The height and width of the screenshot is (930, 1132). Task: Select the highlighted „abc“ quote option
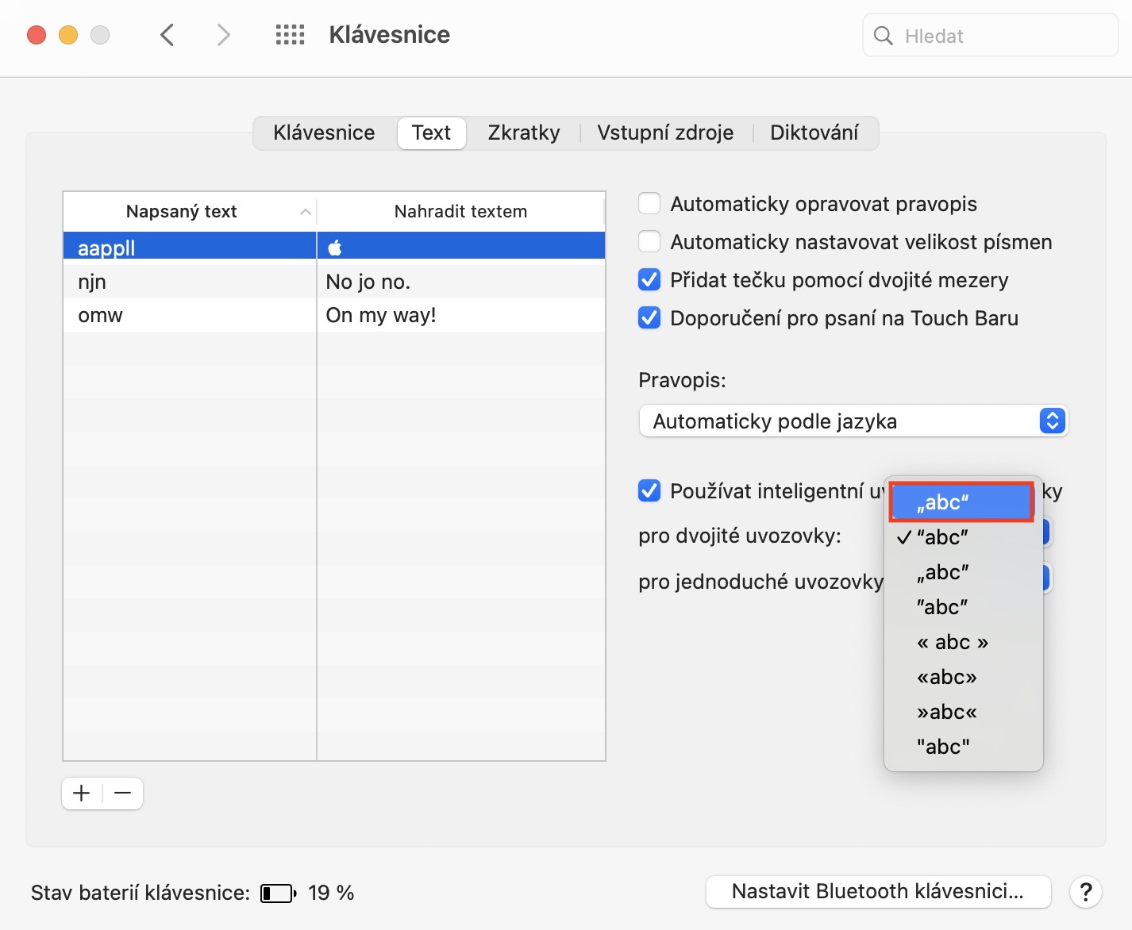coord(961,502)
